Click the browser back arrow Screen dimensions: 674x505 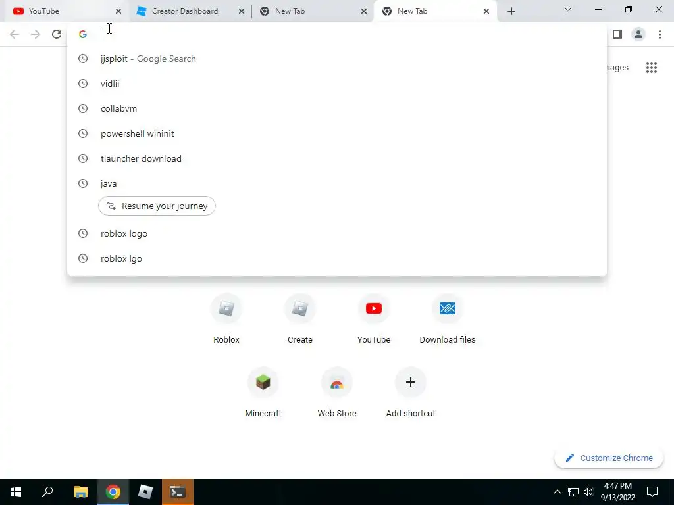click(x=14, y=34)
